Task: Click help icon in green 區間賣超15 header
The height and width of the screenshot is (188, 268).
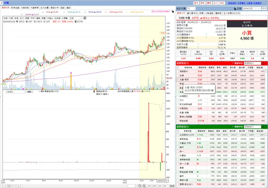Action: tap(233, 127)
